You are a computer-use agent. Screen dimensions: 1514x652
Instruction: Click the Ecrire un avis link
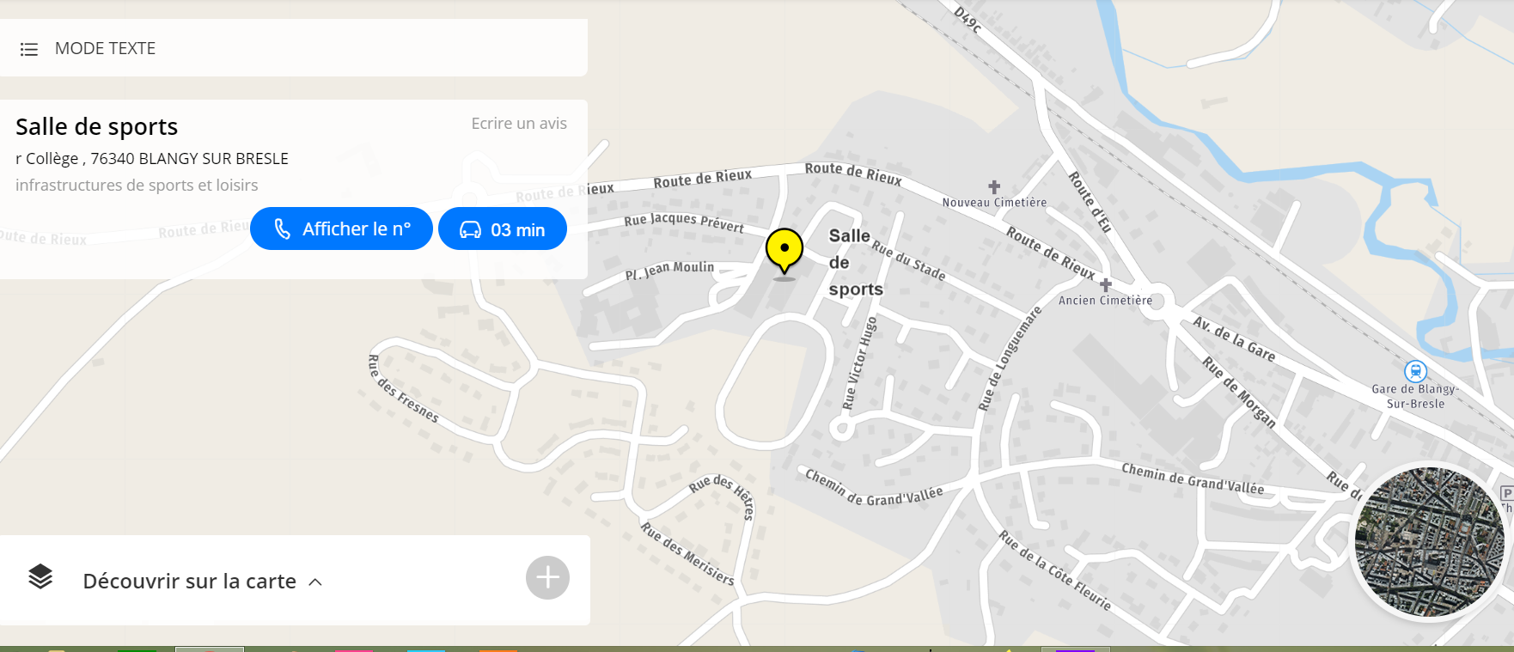coord(519,124)
